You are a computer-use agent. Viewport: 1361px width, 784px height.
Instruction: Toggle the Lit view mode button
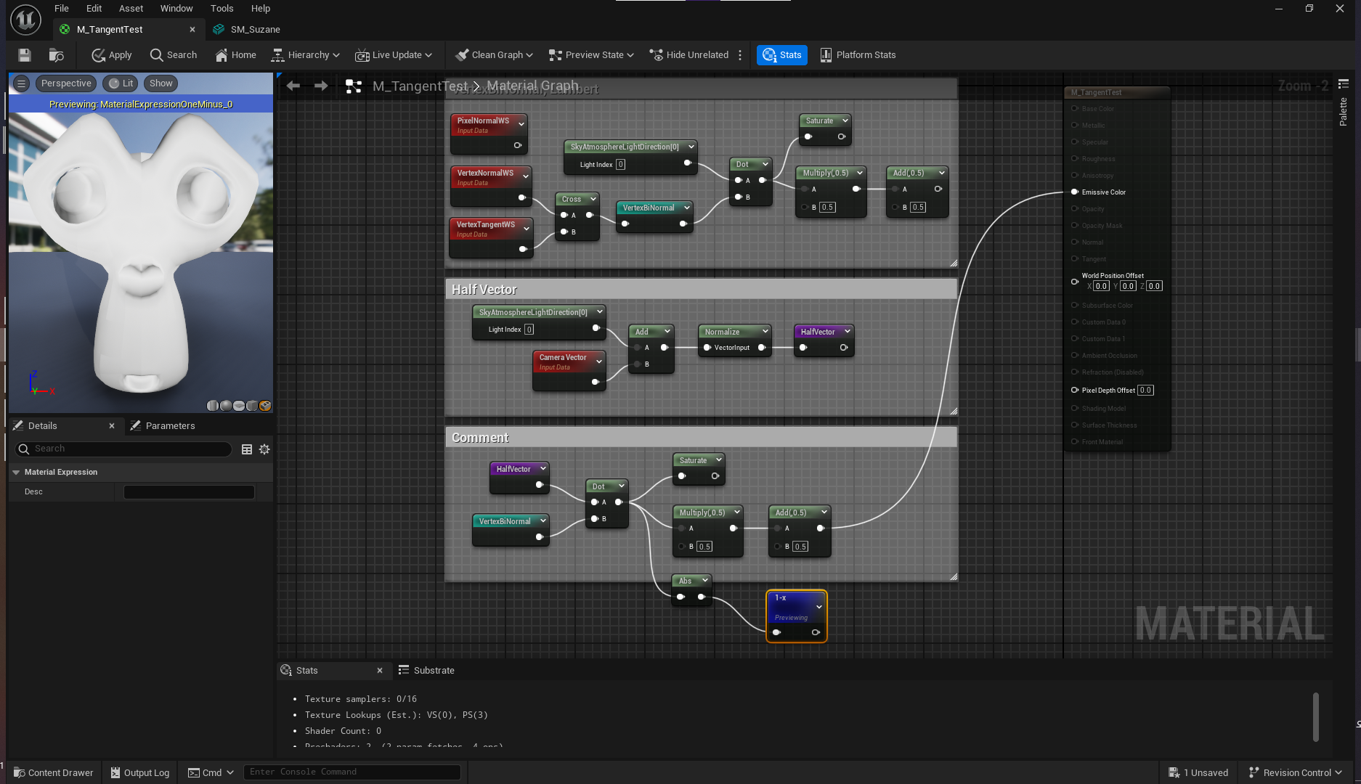click(x=121, y=83)
